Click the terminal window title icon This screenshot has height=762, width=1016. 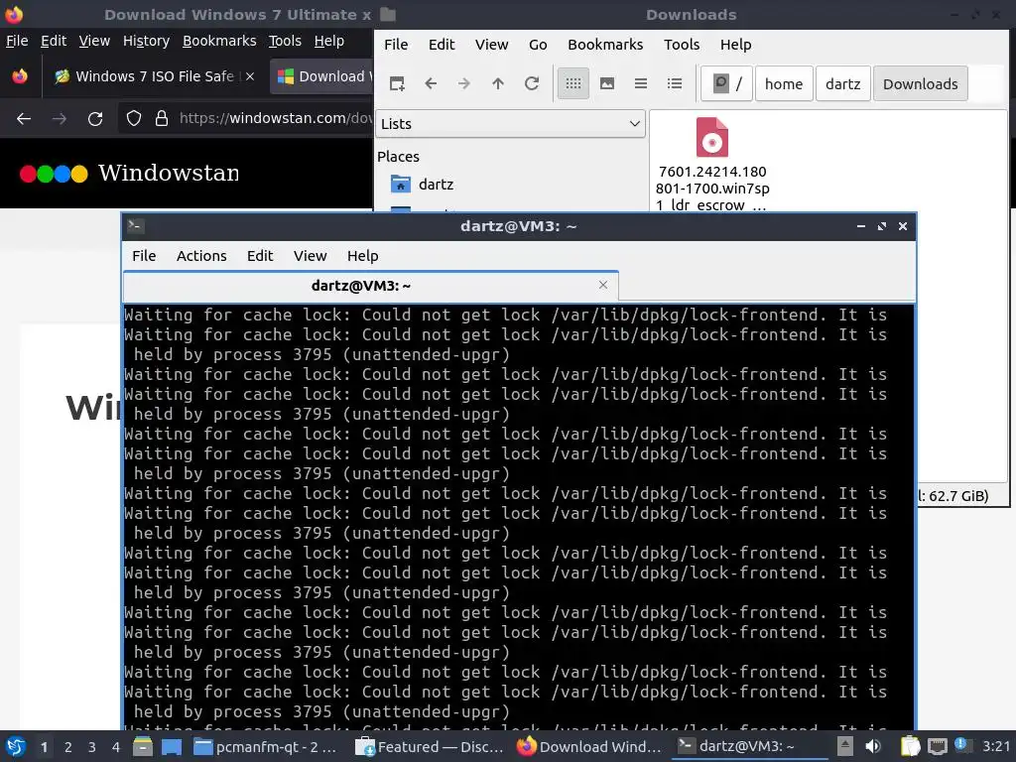(x=135, y=226)
